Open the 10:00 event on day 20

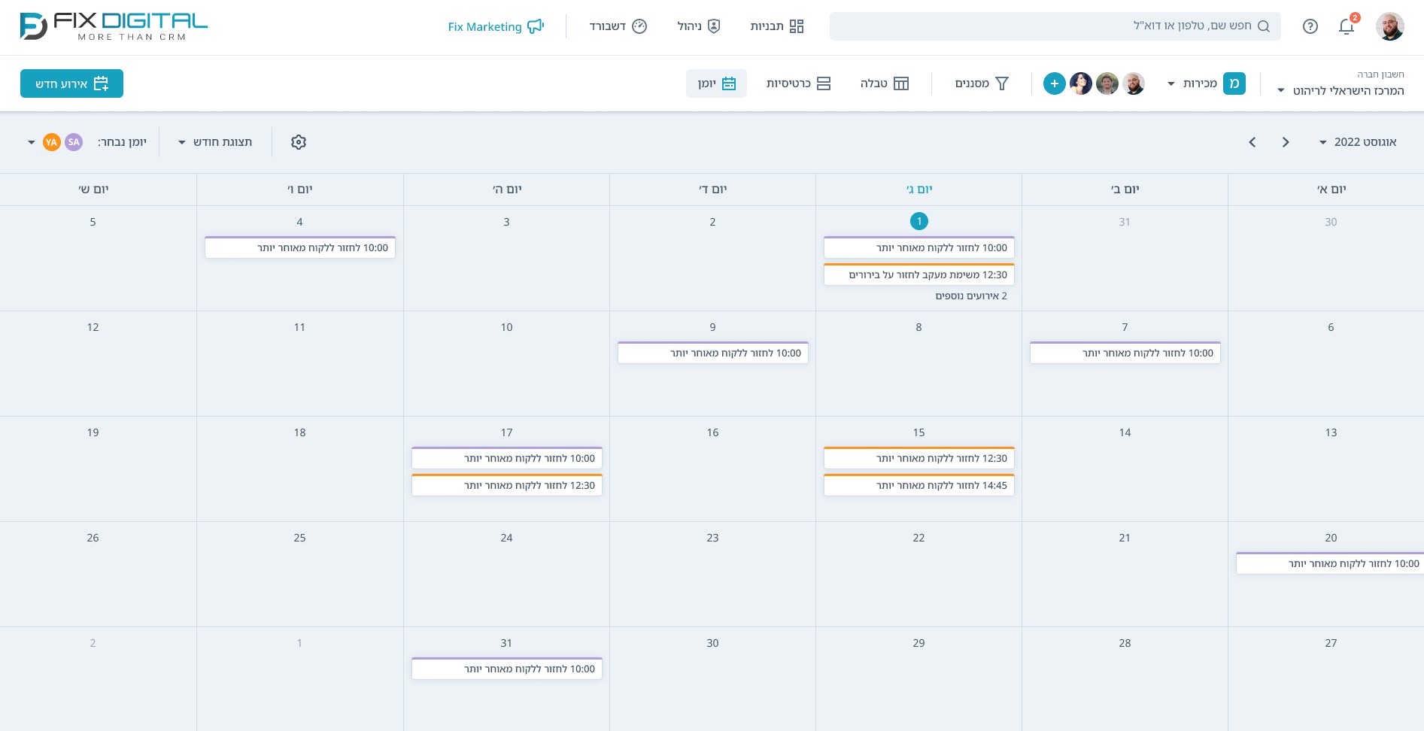(x=1330, y=563)
